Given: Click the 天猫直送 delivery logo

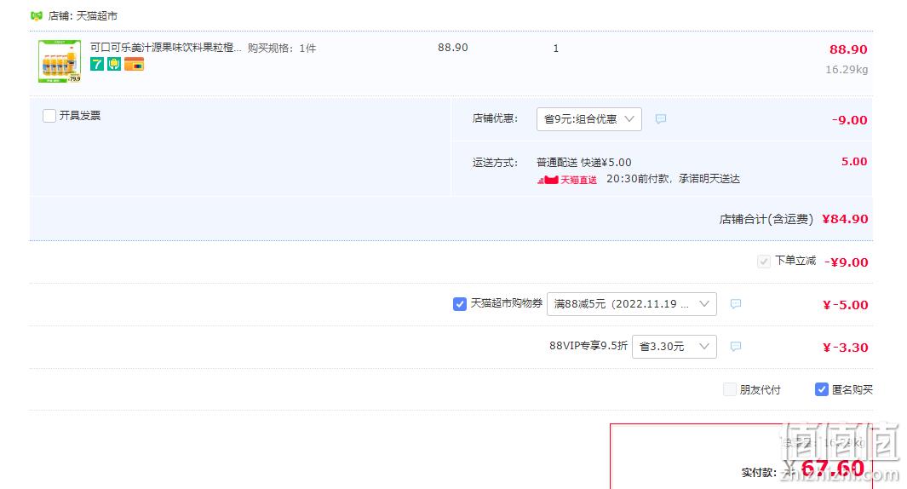Looking at the screenshot, I should [567, 180].
